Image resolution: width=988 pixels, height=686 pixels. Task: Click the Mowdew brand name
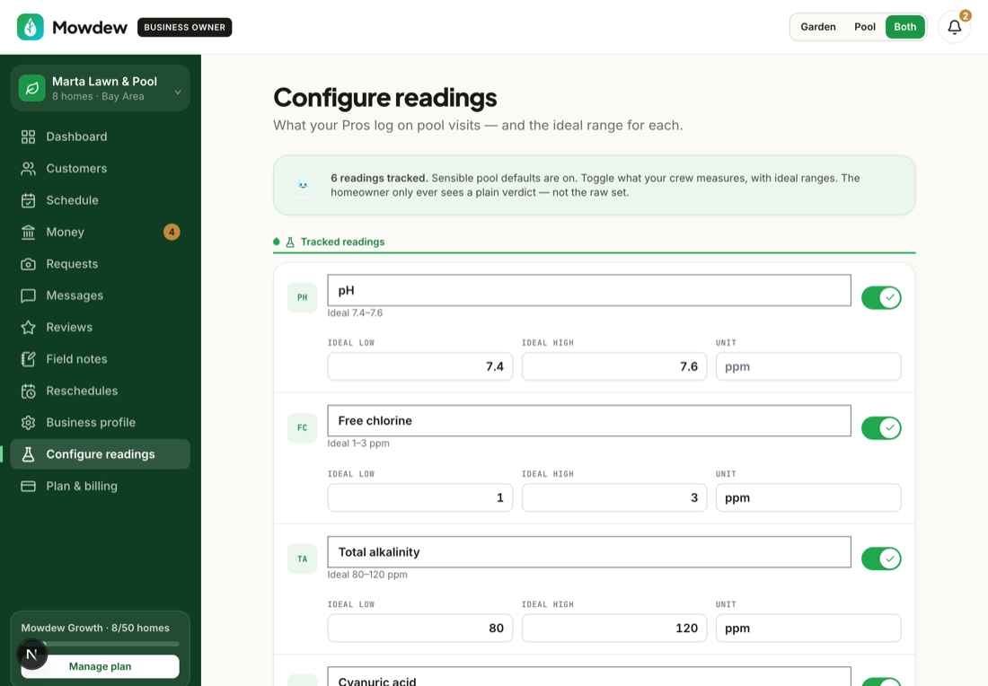pos(90,27)
